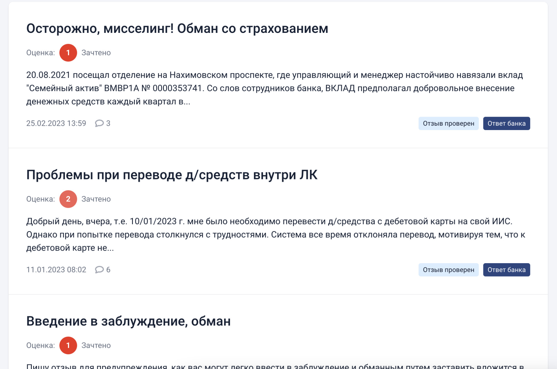Click 'Зачтено' status of перевод review

pos(96,199)
